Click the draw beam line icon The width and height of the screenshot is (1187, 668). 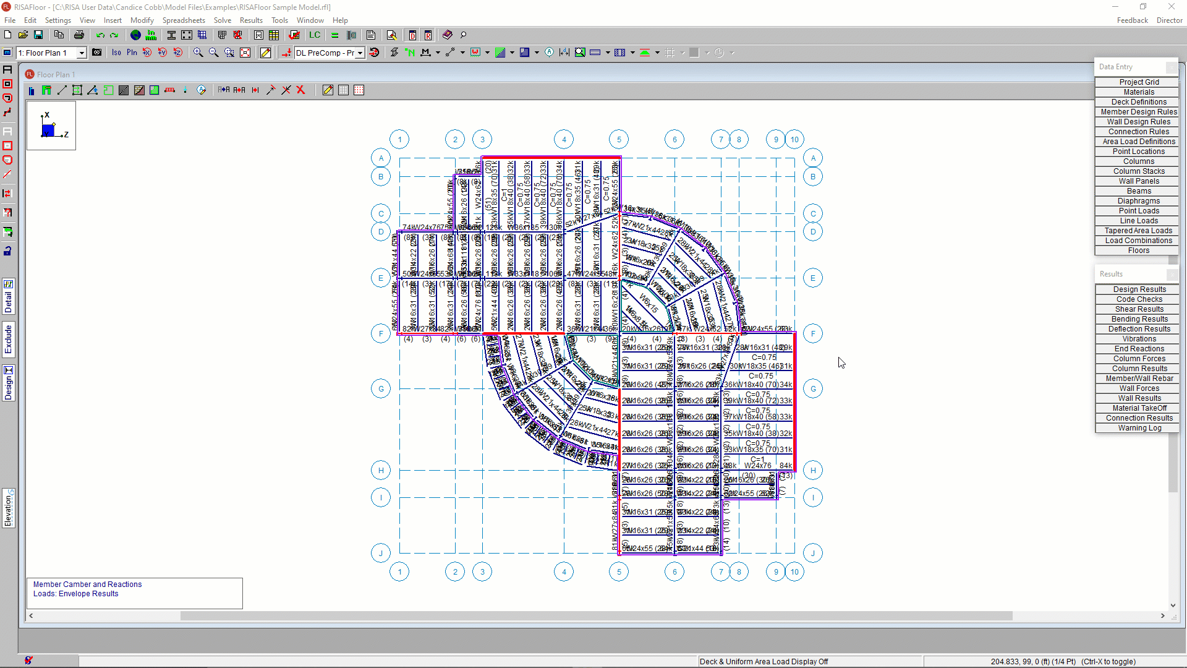pyautogui.click(x=62, y=90)
